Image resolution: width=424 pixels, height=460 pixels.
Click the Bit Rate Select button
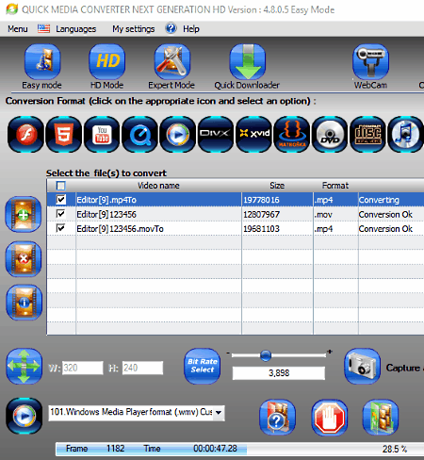click(203, 366)
